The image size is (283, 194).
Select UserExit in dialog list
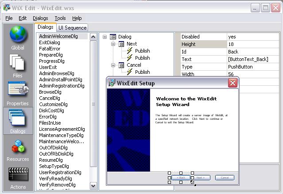48,67
